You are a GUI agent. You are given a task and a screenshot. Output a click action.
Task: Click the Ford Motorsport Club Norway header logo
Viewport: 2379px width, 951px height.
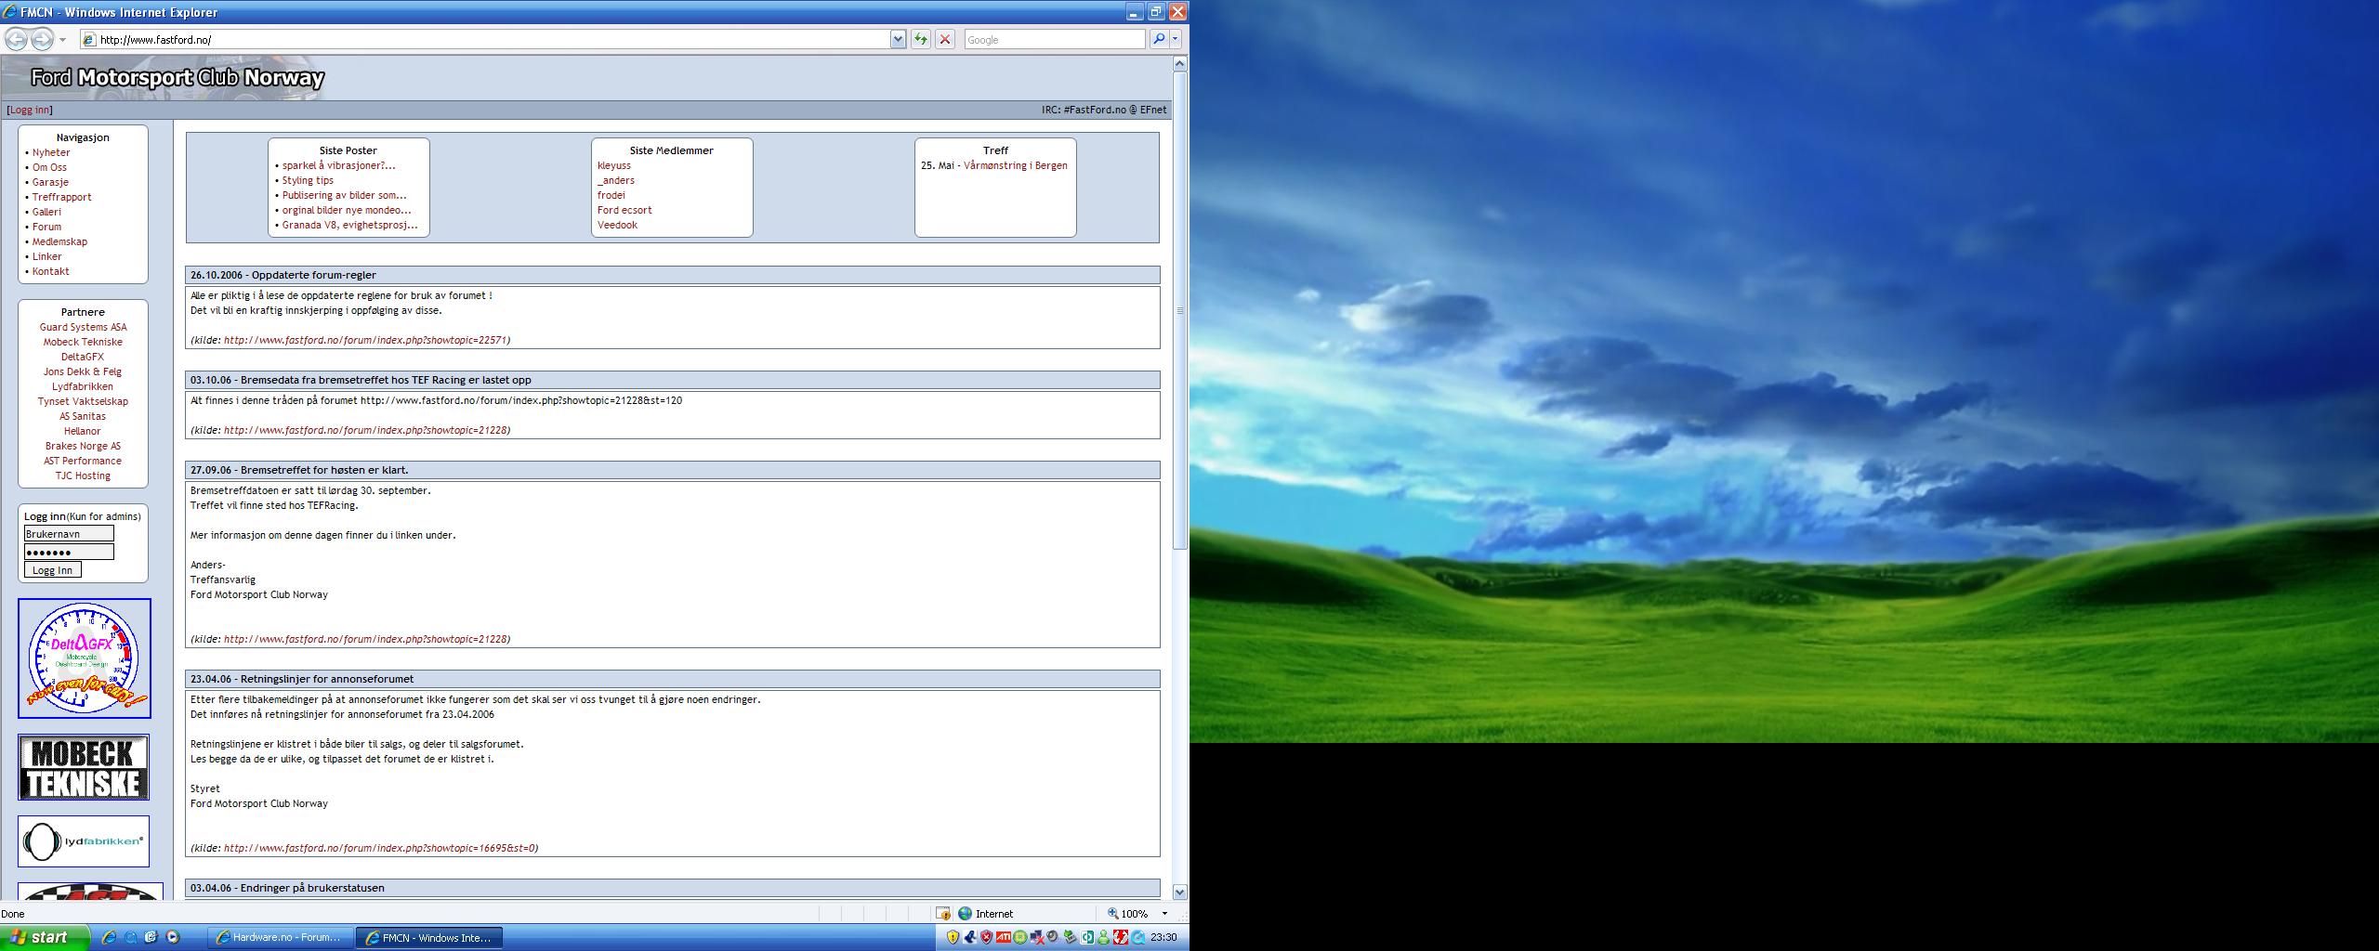click(x=177, y=77)
